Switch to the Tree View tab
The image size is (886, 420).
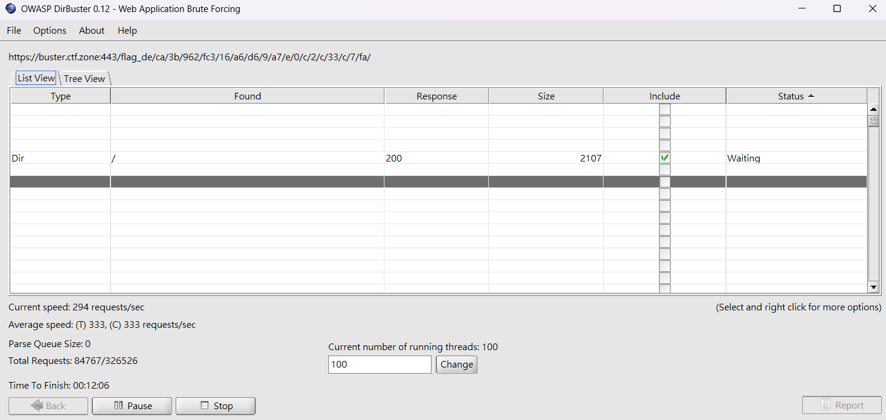(84, 79)
